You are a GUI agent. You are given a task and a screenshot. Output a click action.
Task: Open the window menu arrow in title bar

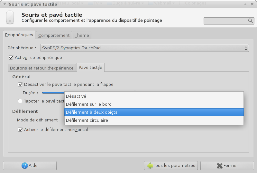pyautogui.click(x=5, y=4)
